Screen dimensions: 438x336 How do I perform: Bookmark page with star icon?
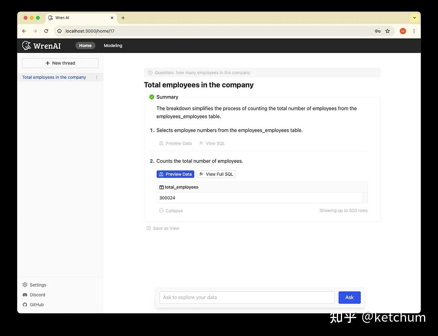pos(387,31)
